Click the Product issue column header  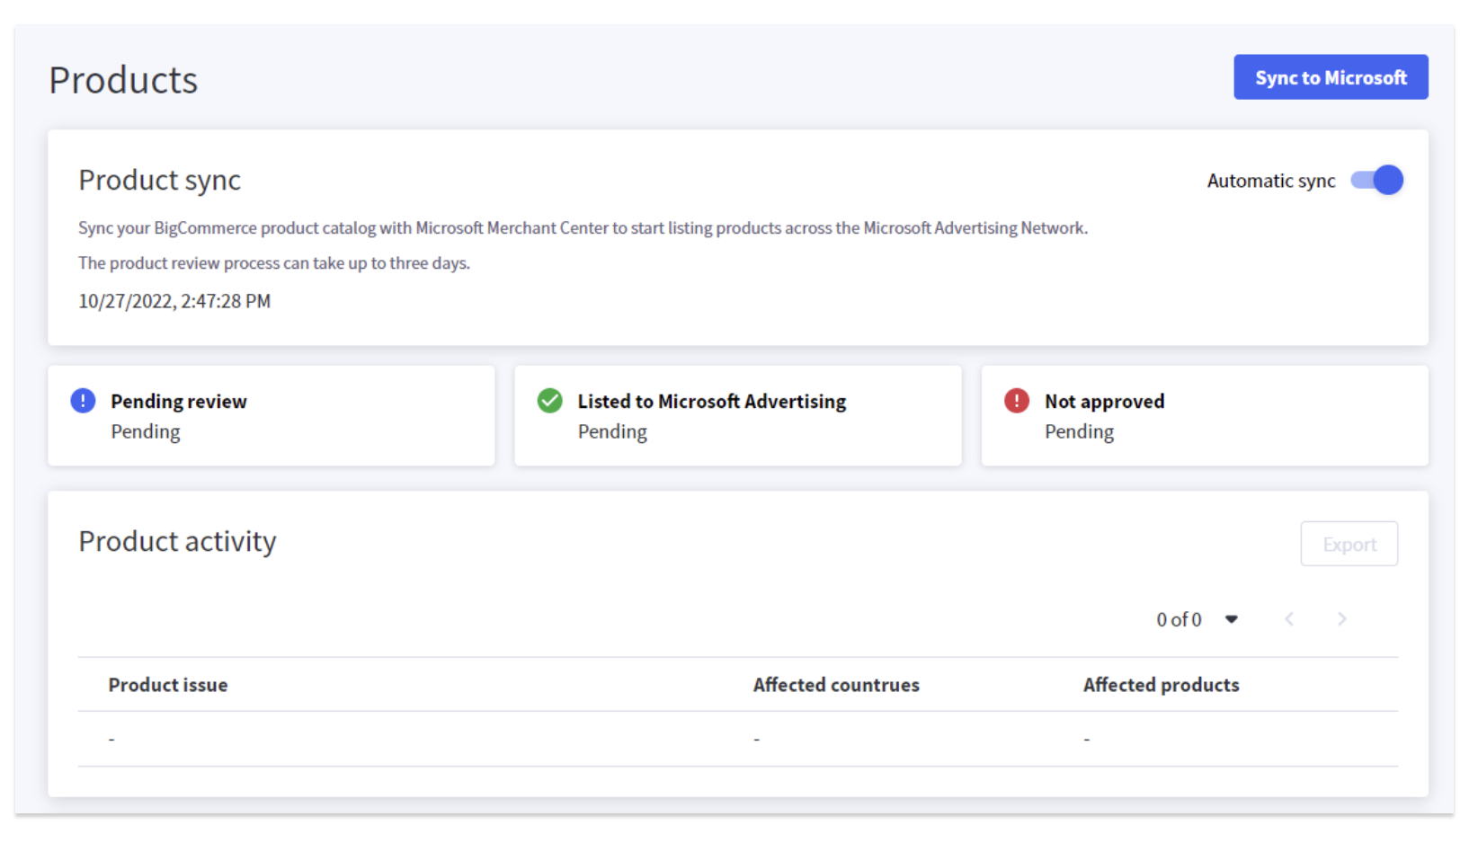pyautogui.click(x=168, y=685)
